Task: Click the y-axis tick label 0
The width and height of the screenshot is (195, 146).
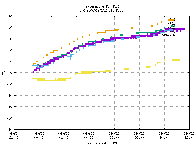Action: (11, 61)
